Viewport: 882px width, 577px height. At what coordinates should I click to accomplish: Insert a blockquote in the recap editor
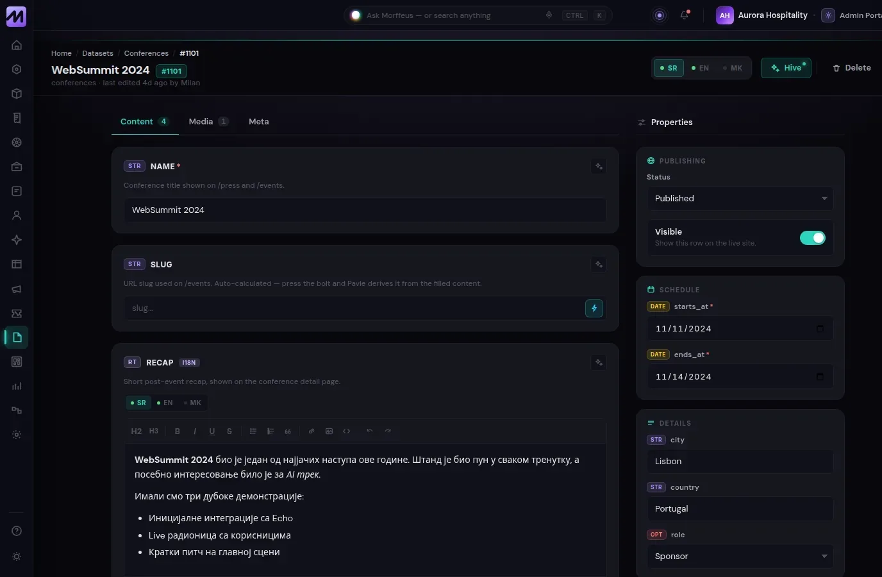pyautogui.click(x=288, y=431)
